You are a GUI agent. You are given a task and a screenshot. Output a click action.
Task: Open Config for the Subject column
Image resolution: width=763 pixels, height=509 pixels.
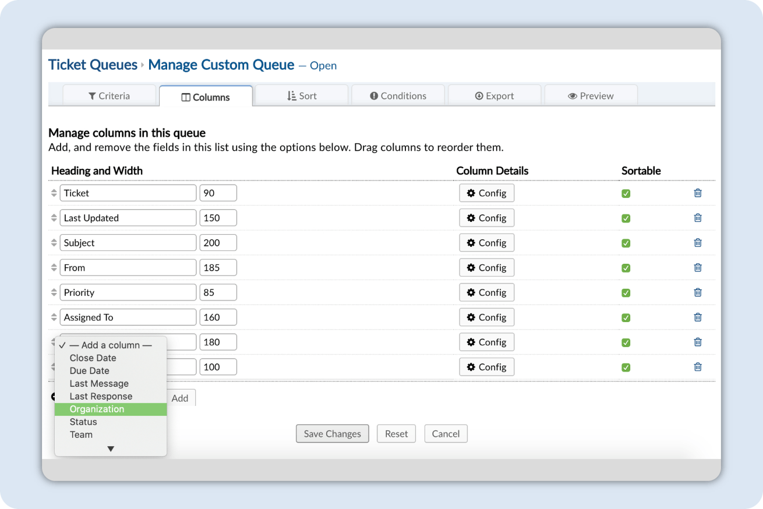pyautogui.click(x=487, y=243)
